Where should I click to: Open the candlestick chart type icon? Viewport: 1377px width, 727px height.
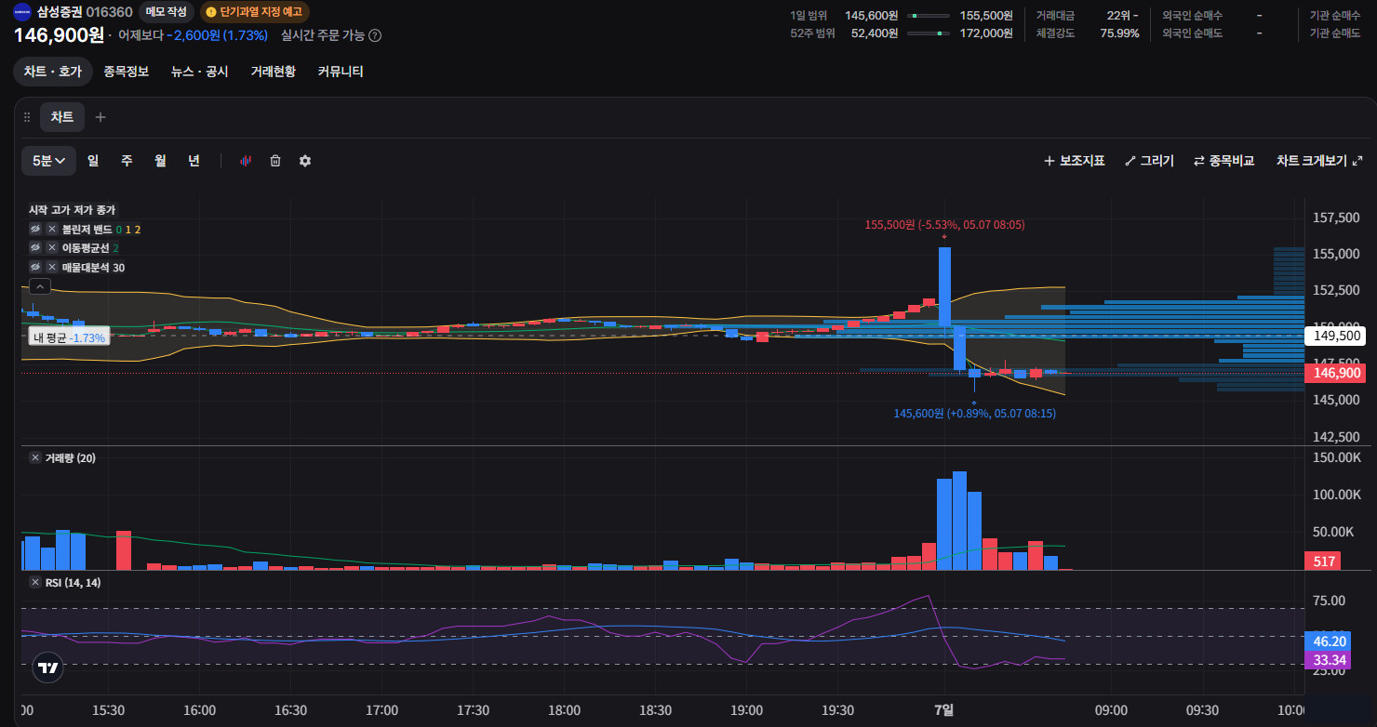[x=246, y=161]
